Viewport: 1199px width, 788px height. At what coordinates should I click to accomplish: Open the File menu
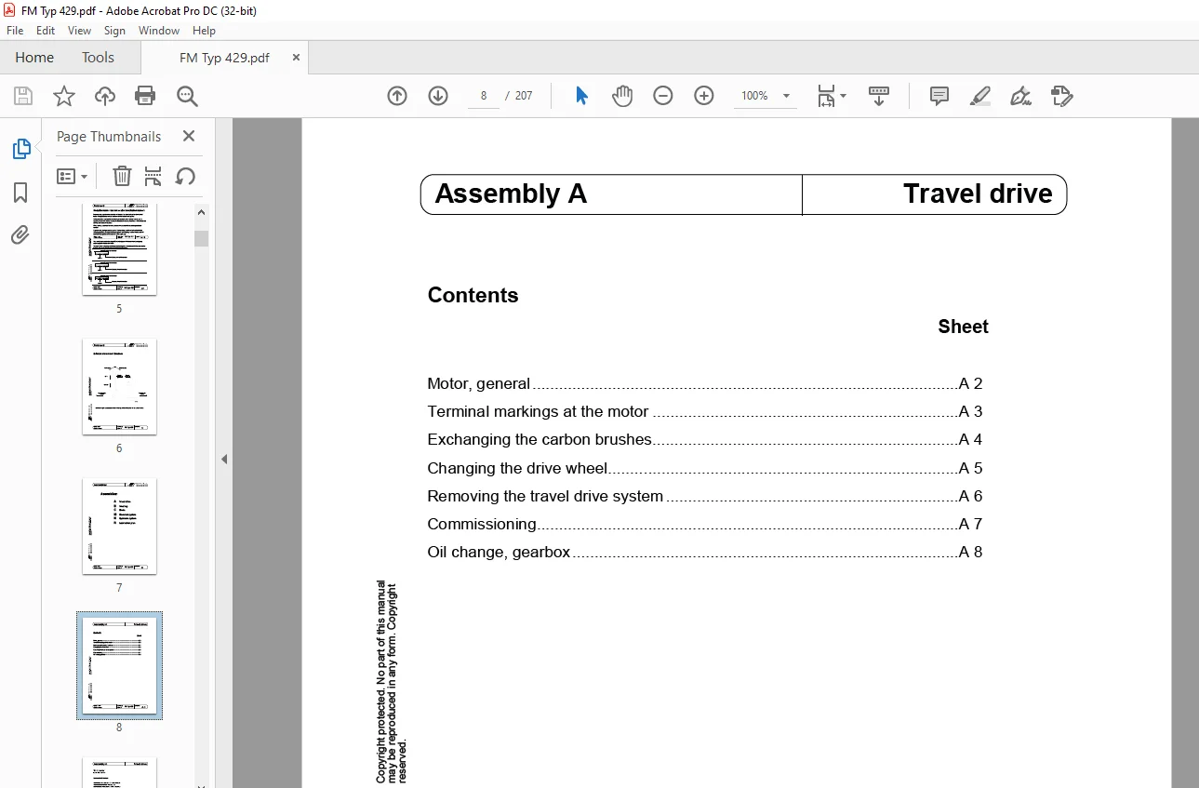point(15,31)
